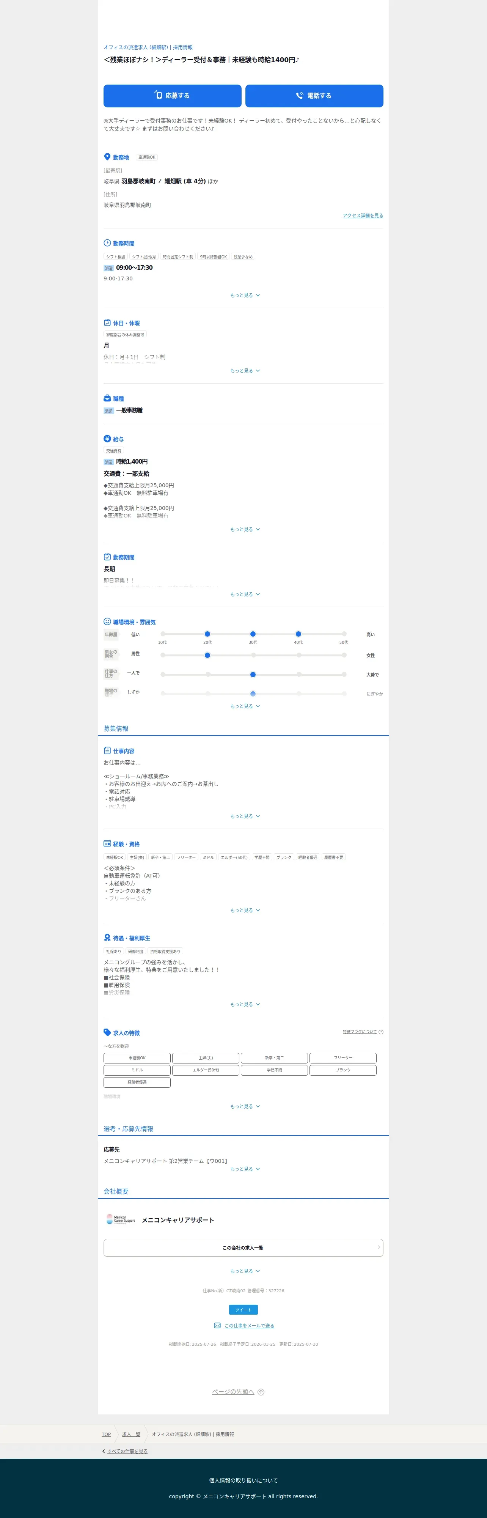Expand もっと見る under 仕事内容
This screenshot has height=1518, width=487.
pos(245,816)
